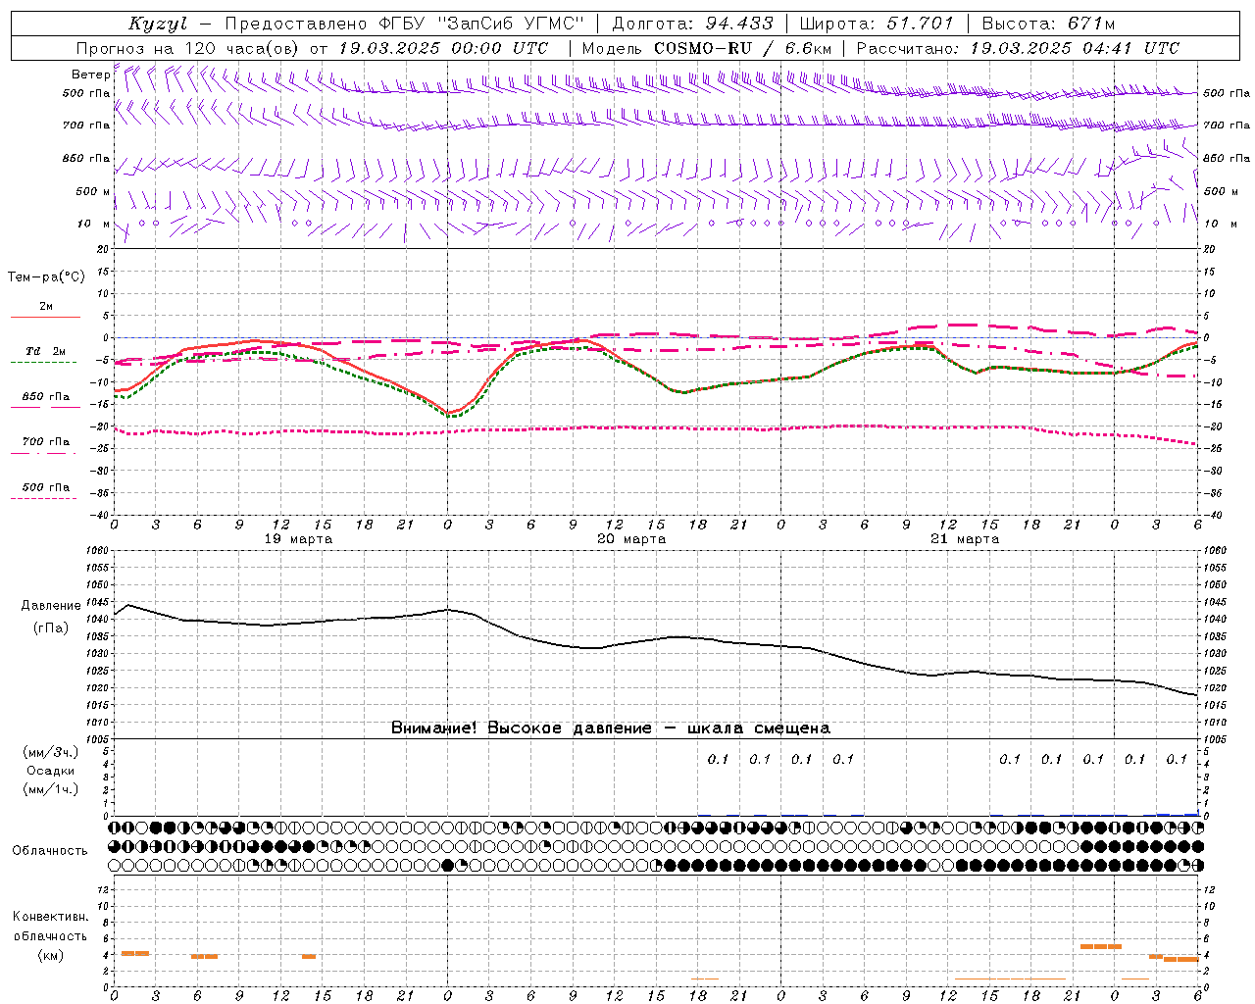
Task: Click the 20 марта date label
Action: 631,539
